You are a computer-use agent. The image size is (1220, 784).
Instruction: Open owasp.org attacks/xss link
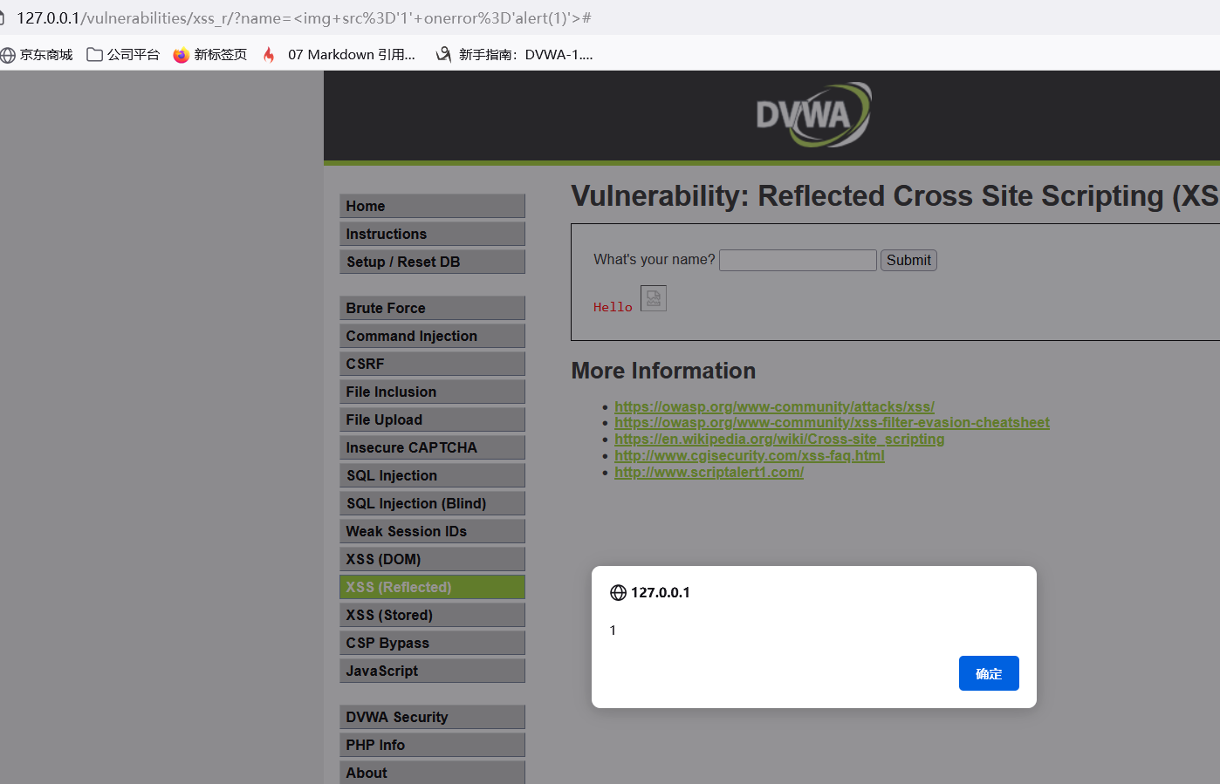coord(774,406)
